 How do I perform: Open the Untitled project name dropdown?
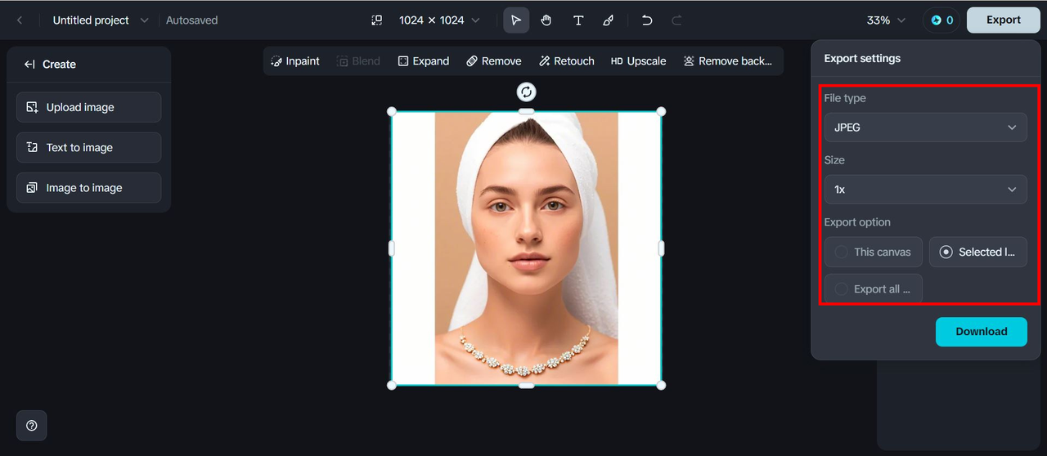[101, 20]
